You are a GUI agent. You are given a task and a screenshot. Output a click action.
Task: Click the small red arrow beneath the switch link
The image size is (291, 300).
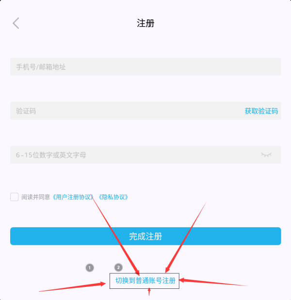coord(149,292)
